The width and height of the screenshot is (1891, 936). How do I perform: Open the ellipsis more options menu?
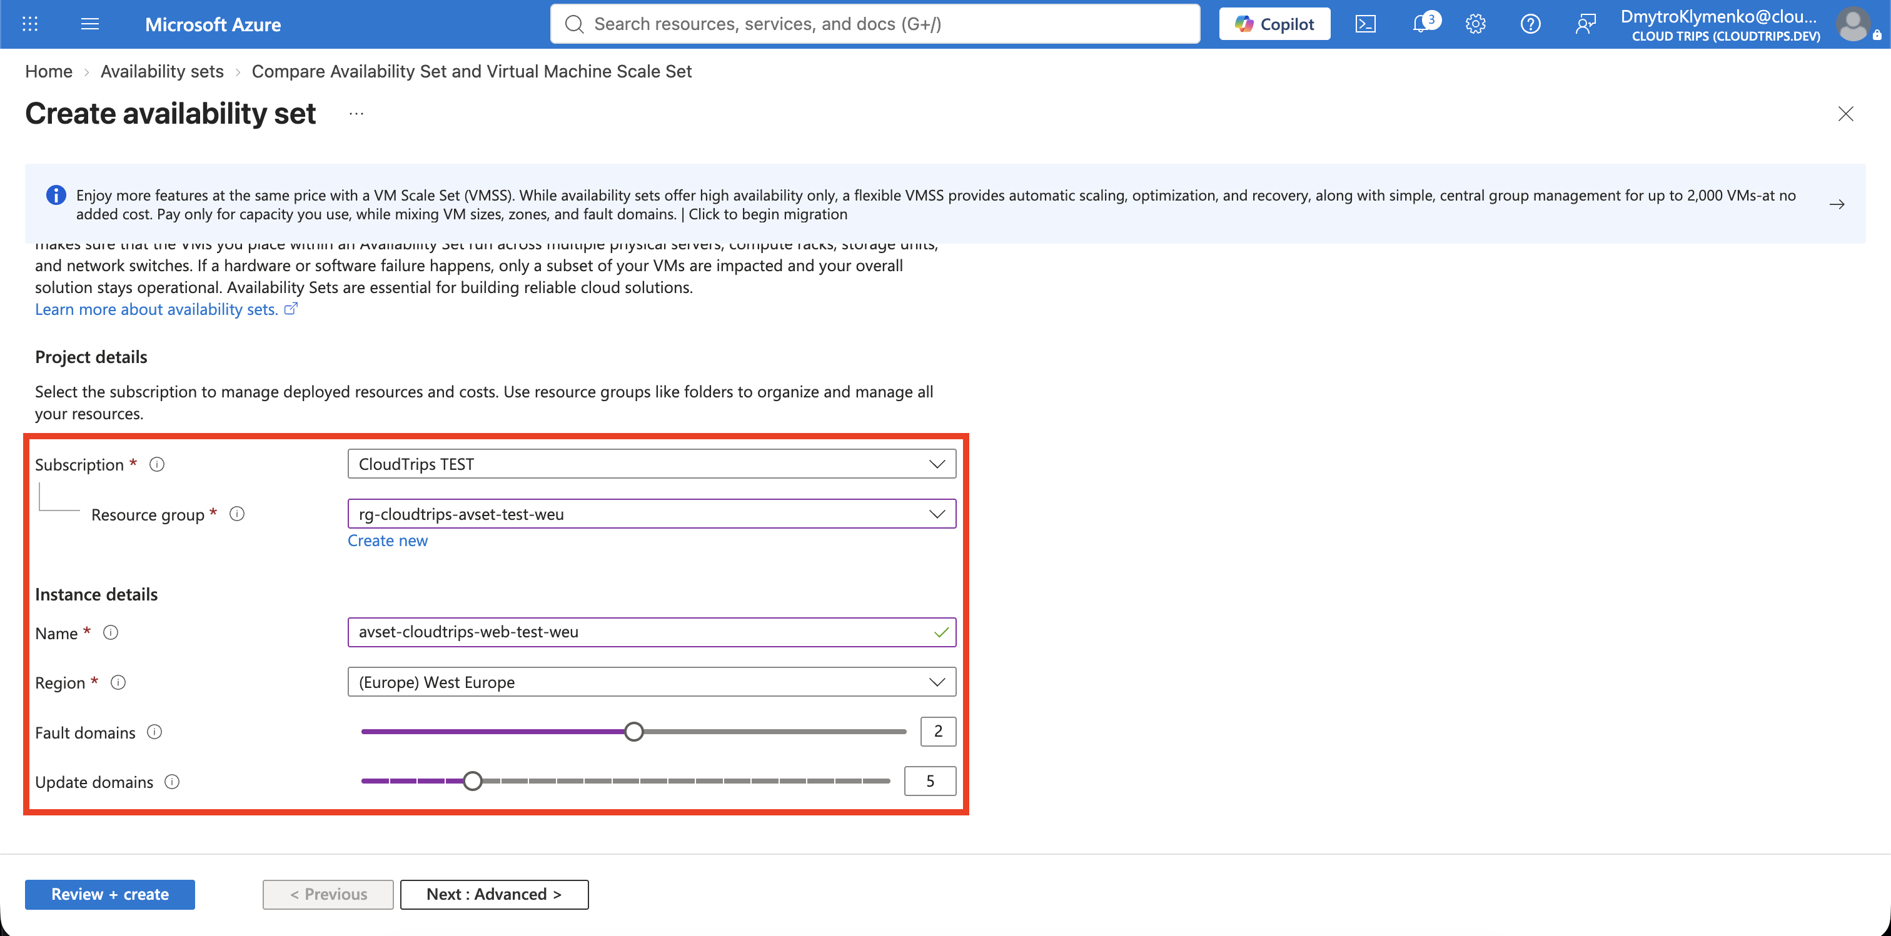[x=357, y=114]
